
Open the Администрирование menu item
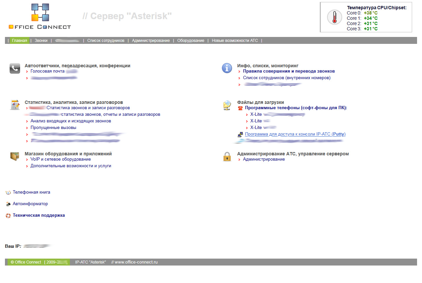pos(151,41)
